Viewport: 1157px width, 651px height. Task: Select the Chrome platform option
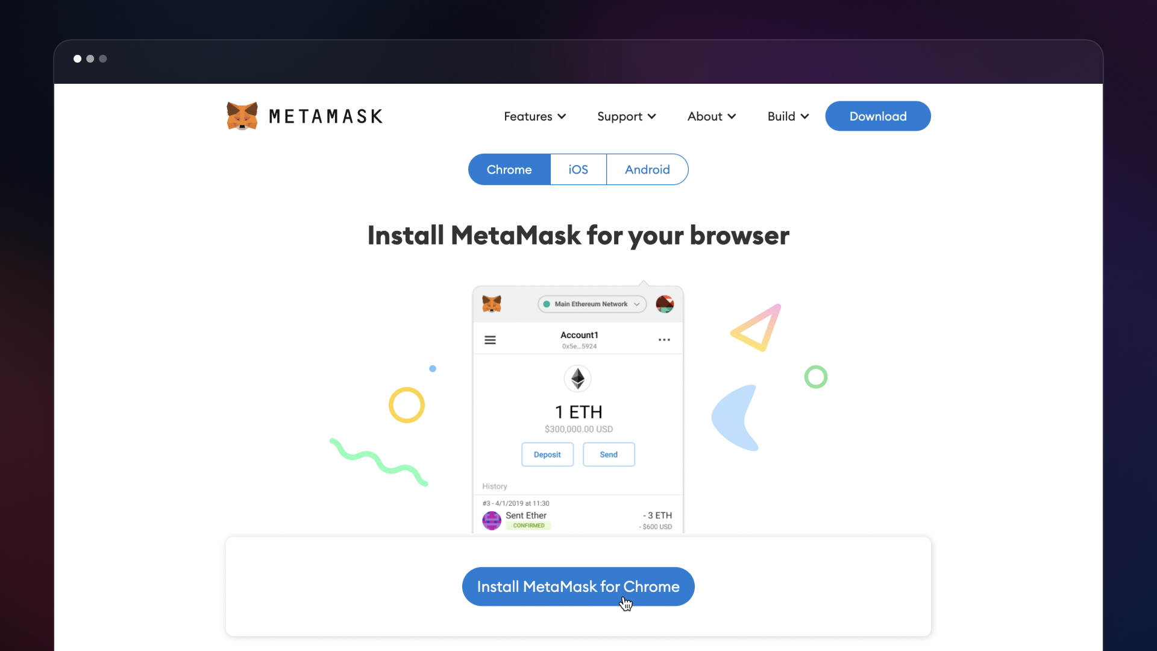pyautogui.click(x=509, y=169)
